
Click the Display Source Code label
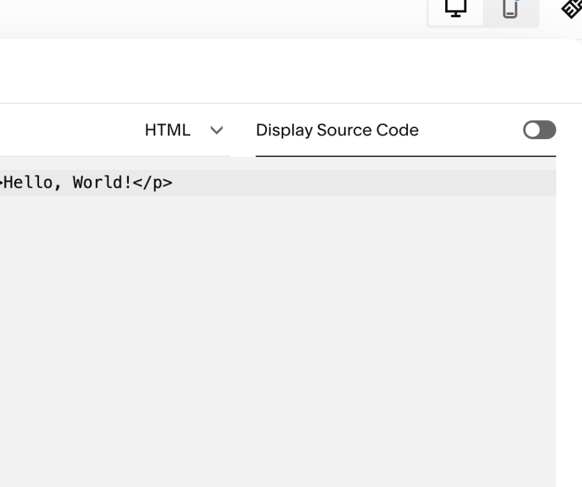pyautogui.click(x=337, y=130)
